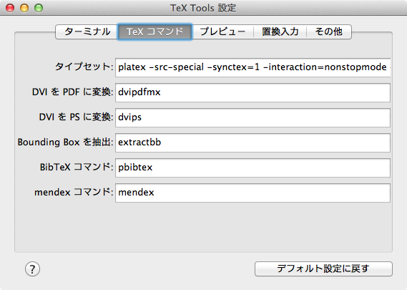Image resolution: width=407 pixels, height=290 pixels.
Task: Click the デフォルト設定に戻す button
Action: pos(323,269)
